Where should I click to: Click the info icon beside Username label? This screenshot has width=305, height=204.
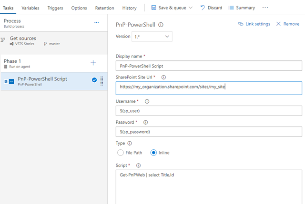pyautogui.click(x=147, y=101)
